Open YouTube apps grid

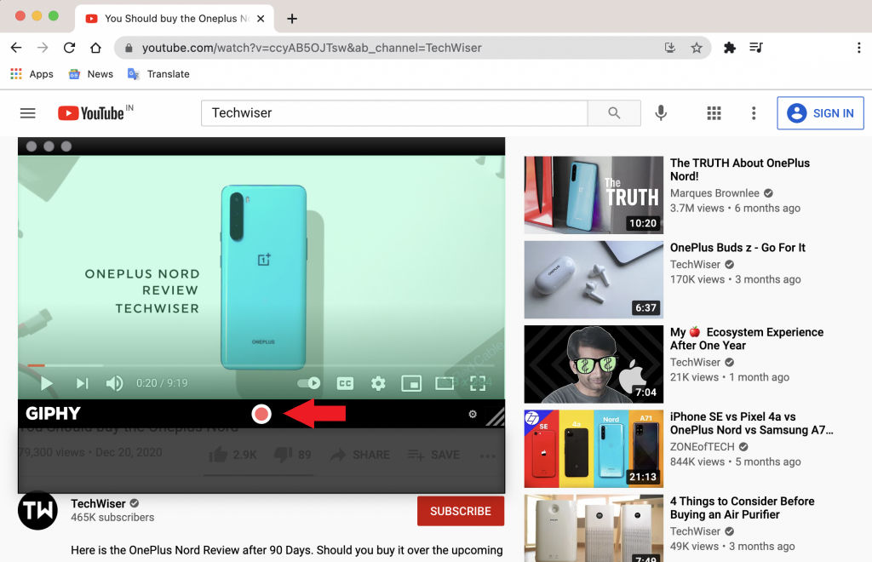(714, 113)
